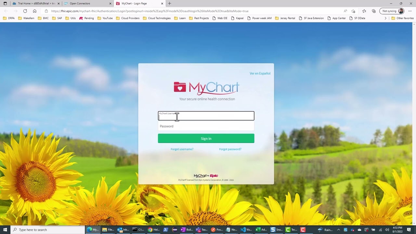Click the MyChart by Epic footer logo
Viewport: 416px width, 234px height.
(x=206, y=176)
